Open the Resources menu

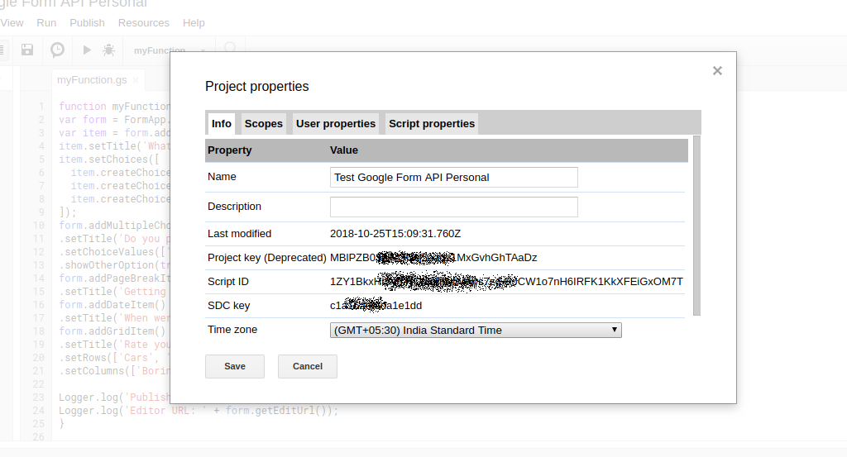pos(144,23)
